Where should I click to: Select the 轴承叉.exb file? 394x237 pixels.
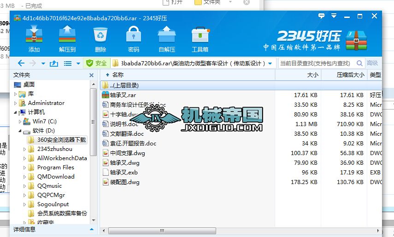click(124, 173)
